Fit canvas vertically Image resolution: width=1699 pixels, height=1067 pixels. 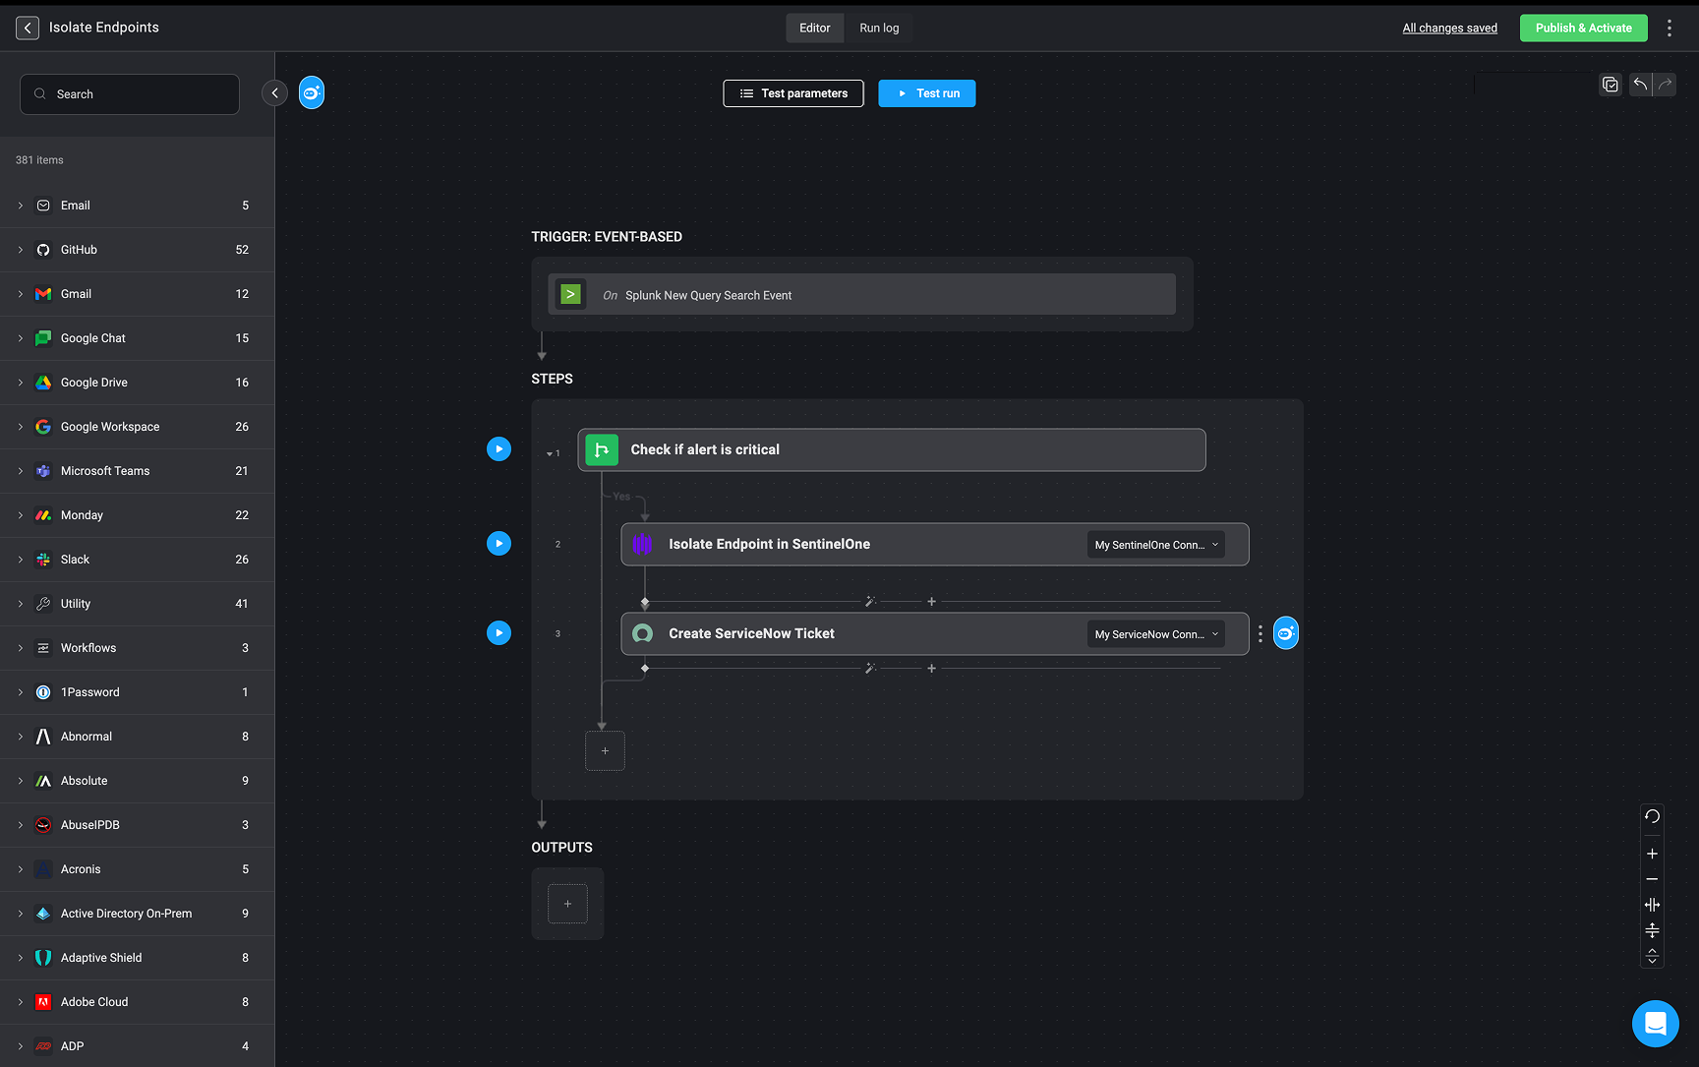pyautogui.click(x=1652, y=930)
